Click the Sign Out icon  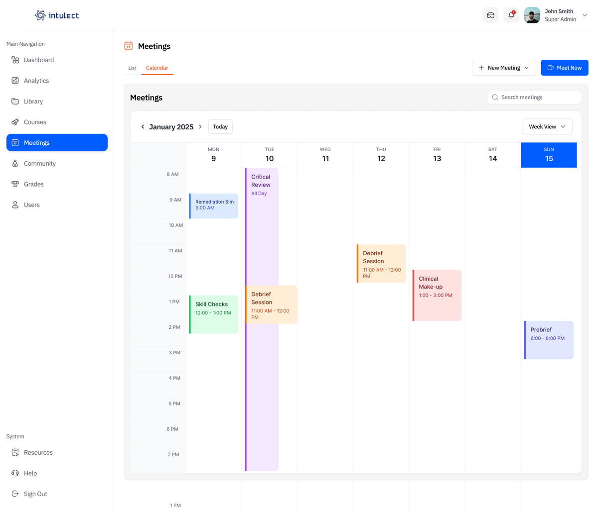(15, 494)
